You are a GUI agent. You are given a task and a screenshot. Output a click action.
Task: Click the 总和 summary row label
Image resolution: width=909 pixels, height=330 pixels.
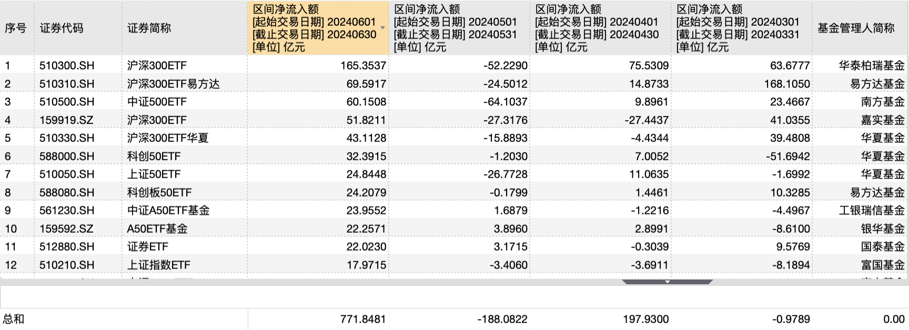(x=14, y=319)
